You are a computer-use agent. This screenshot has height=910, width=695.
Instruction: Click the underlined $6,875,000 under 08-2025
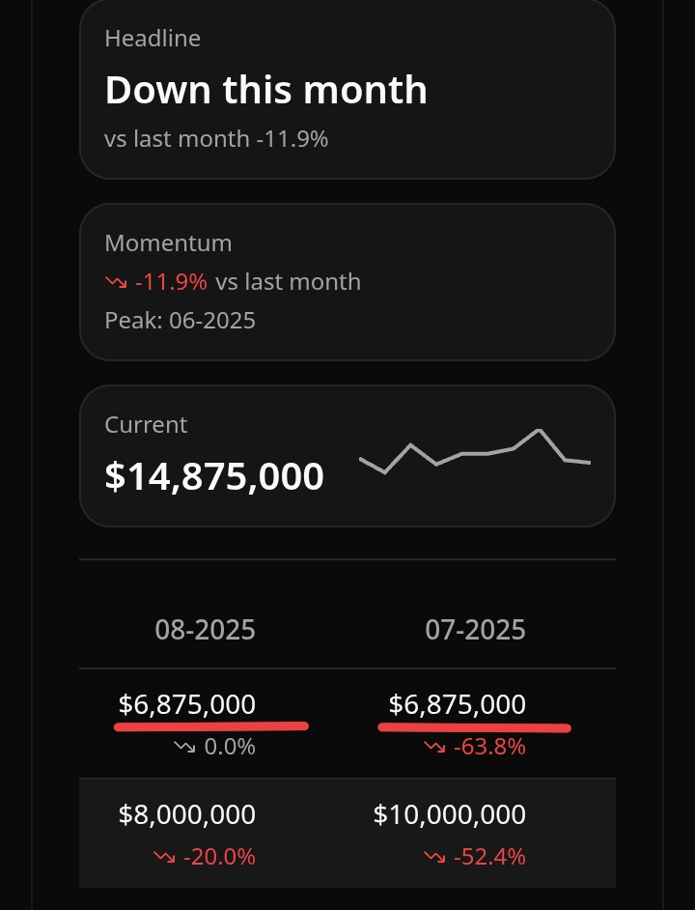[x=187, y=705]
